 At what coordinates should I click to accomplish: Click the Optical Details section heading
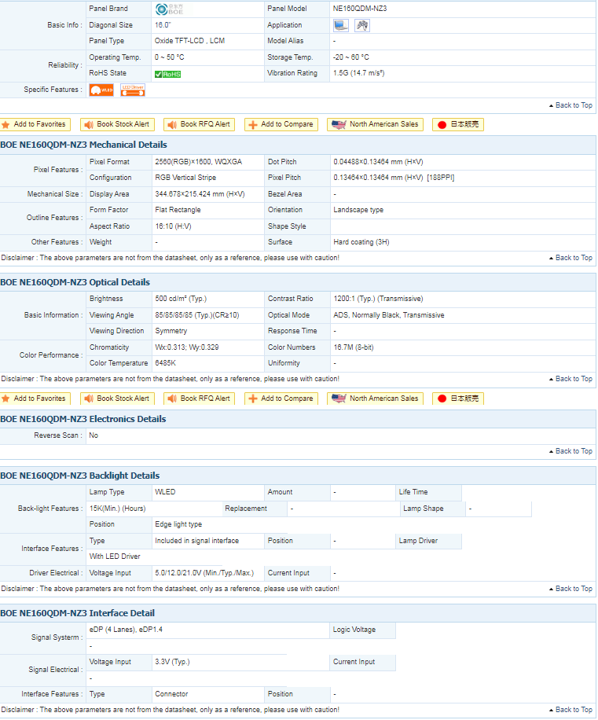click(x=75, y=282)
